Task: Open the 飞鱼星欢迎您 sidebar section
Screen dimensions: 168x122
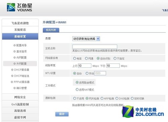Action: coord(20,23)
